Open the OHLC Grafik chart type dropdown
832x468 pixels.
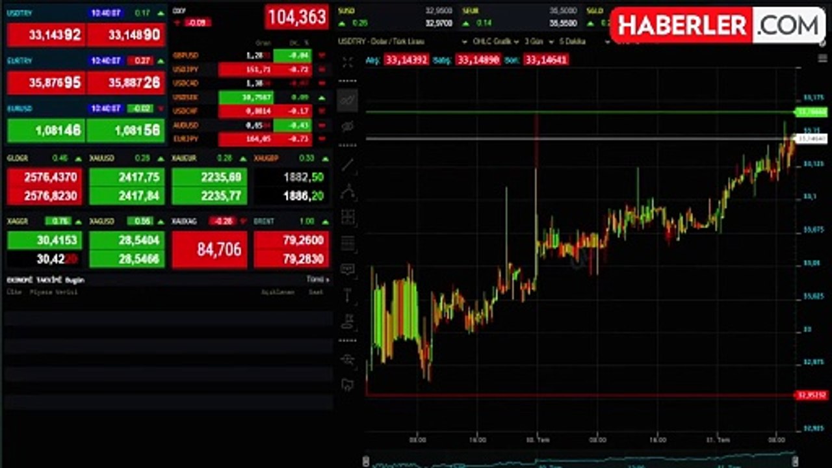[496, 42]
